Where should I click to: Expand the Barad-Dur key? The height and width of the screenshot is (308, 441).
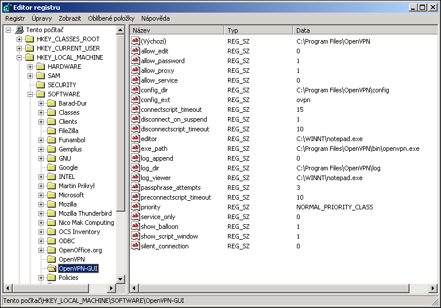[x=41, y=103]
